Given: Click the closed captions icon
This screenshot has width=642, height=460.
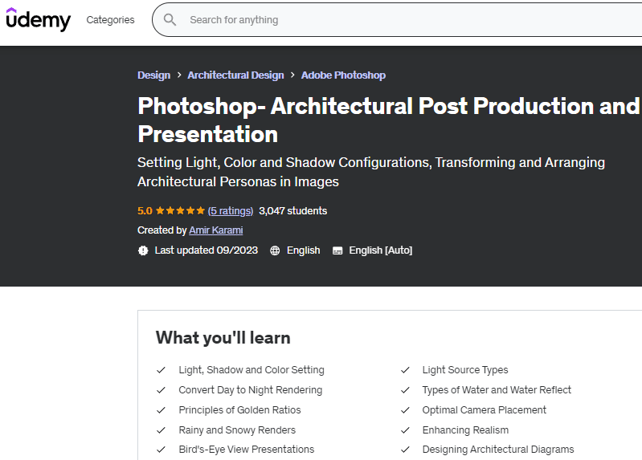Looking at the screenshot, I should 337,250.
